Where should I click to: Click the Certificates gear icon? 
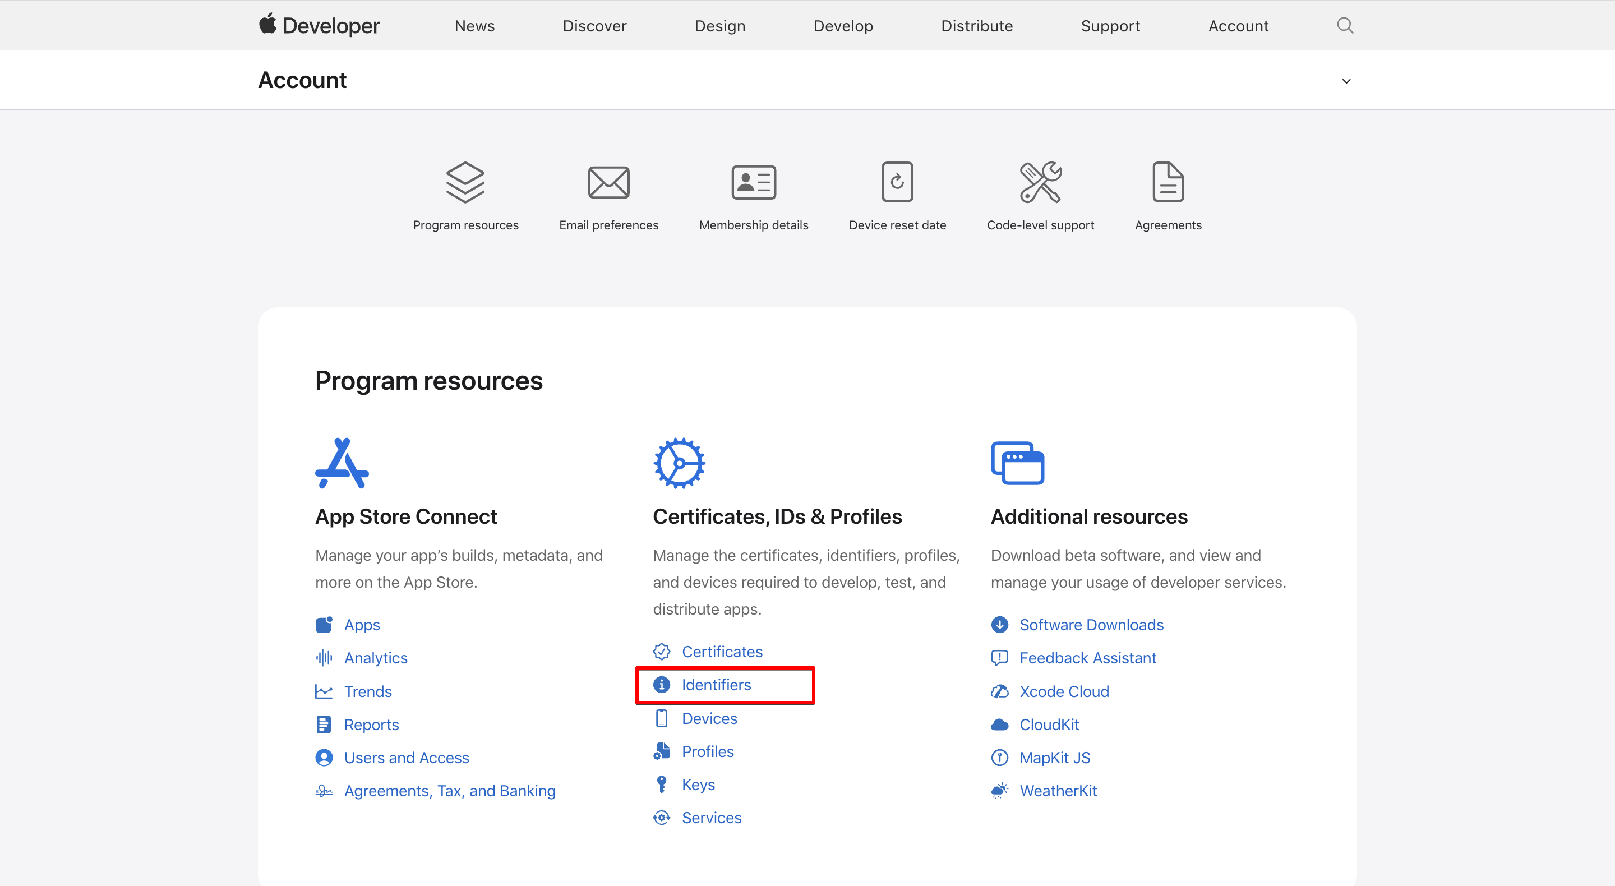click(x=679, y=463)
